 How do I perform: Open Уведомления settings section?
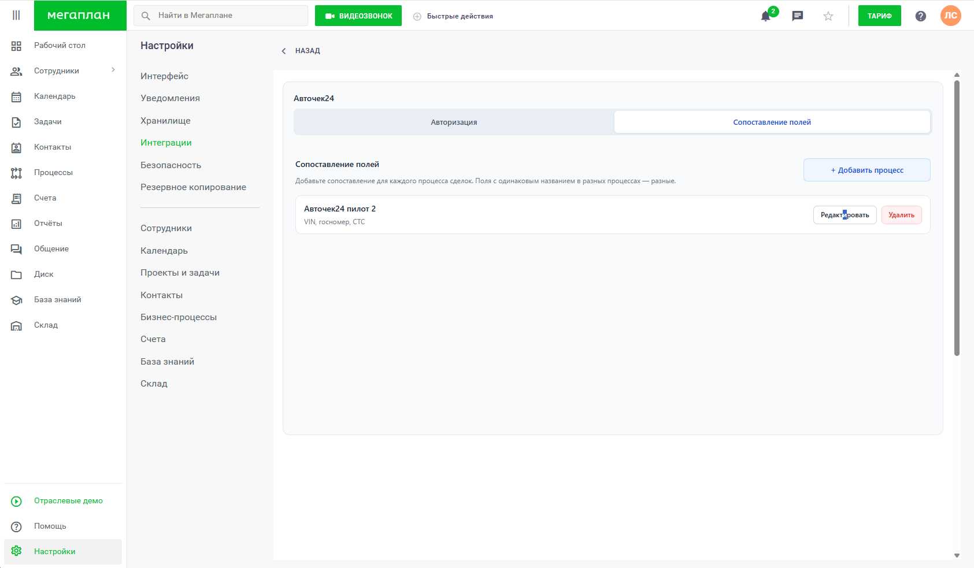(x=170, y=98)
